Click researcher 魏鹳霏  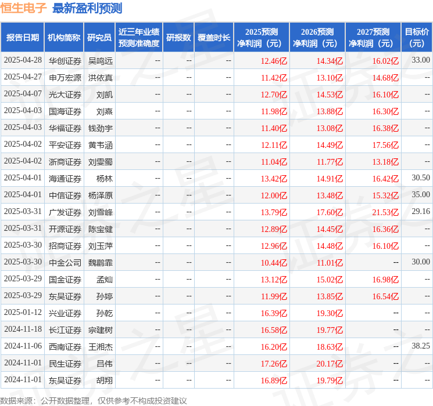tap(100, 263)
